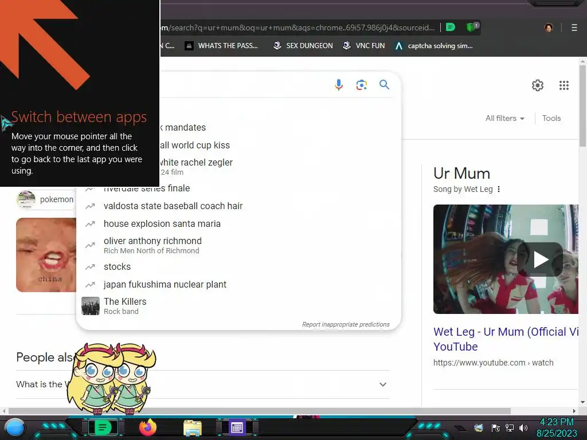Click the Tools button
The image size is (587, 440).
coord(551,118)
